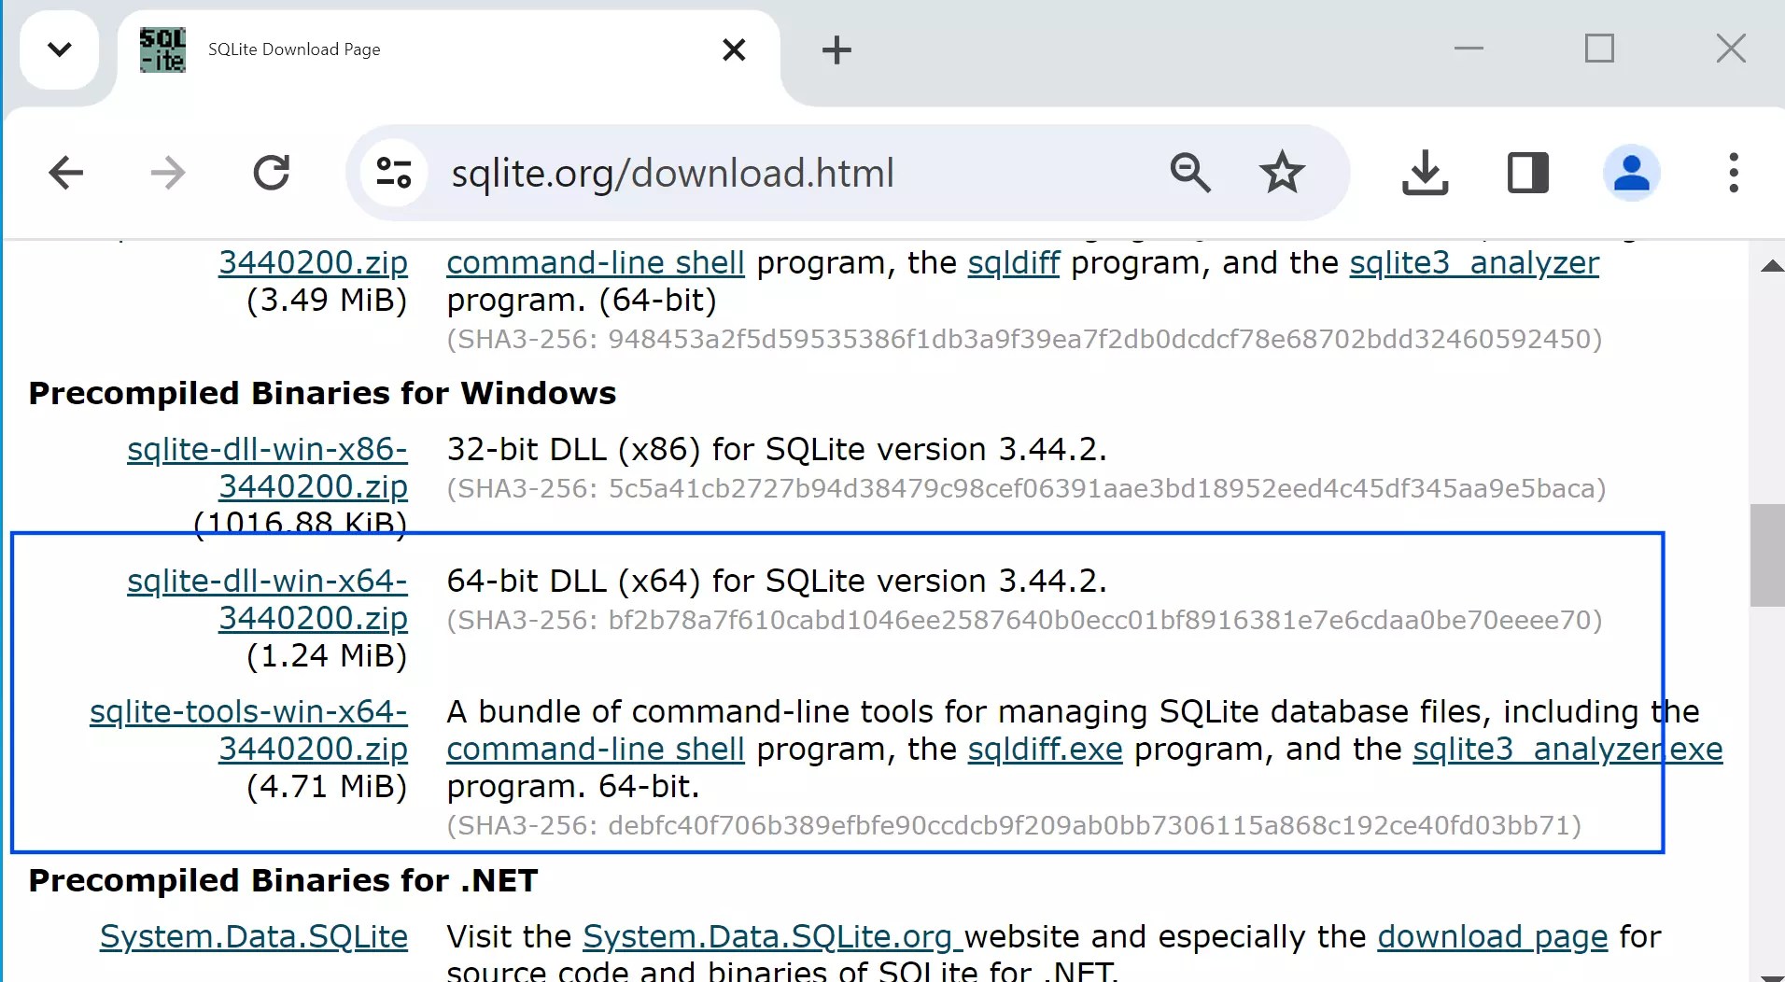Click the SQLite favicon on the tab
This screenshot has height=982, width=1785.
161,49
